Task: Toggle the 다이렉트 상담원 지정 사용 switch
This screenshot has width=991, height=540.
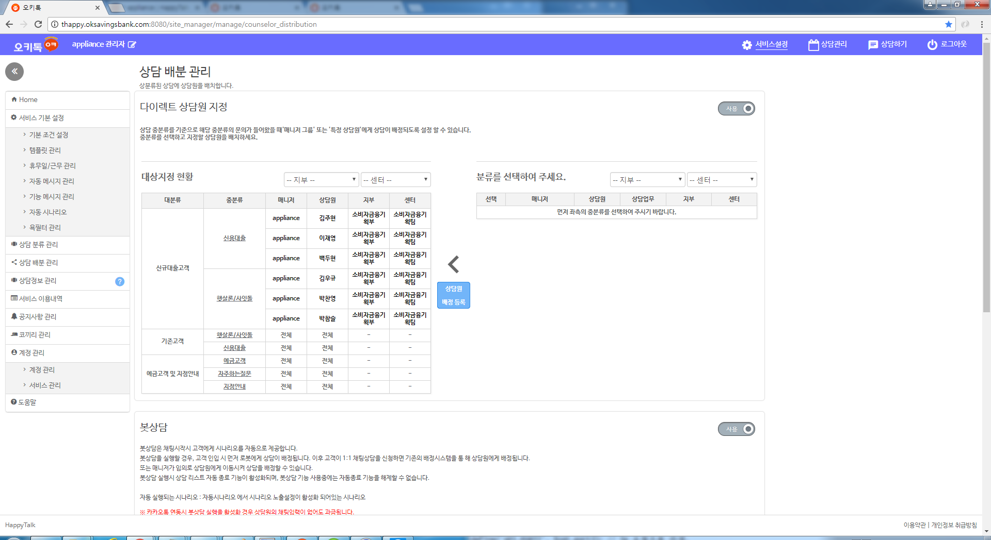Action: point(737,109)
